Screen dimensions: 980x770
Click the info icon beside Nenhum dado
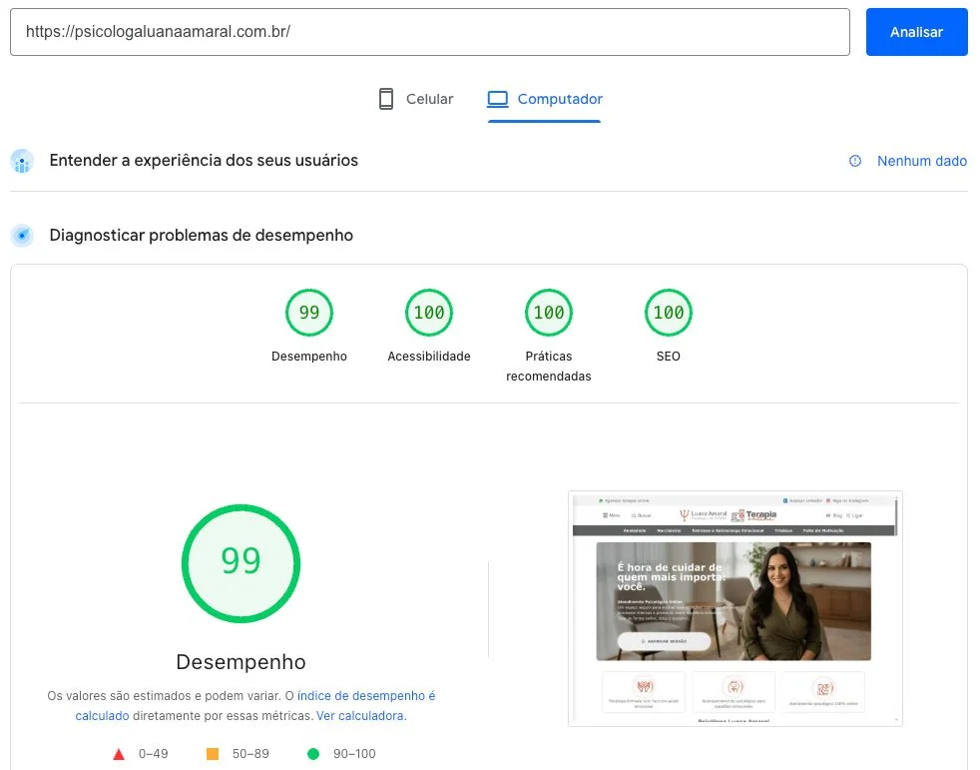click(855, 161)
